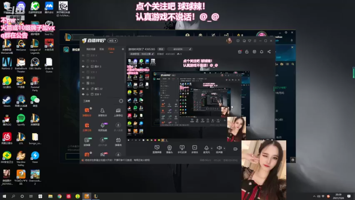Click the pencil edit field right of modify button
The image size is (355, 200).
click(x=180, y=49)
